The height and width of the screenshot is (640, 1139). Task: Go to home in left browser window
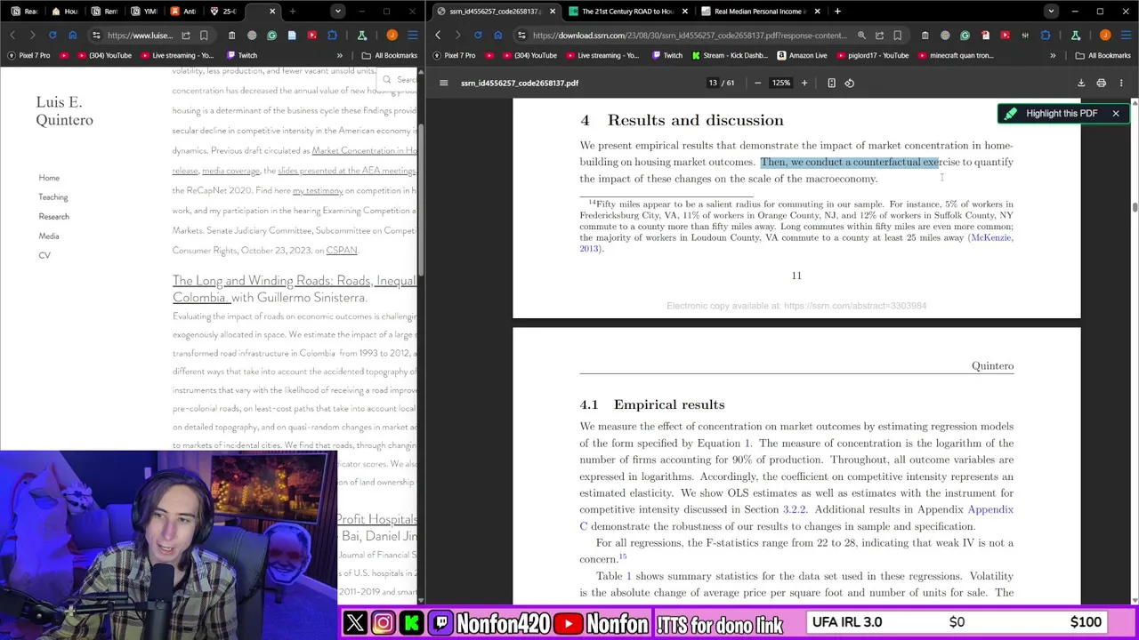pos(72,36)
